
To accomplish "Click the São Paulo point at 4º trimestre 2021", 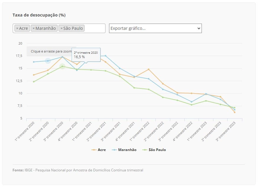I will [x=134, y=88].
